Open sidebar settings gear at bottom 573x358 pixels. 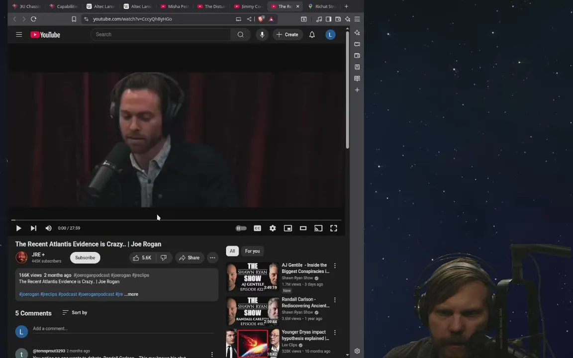click(357, 351)
